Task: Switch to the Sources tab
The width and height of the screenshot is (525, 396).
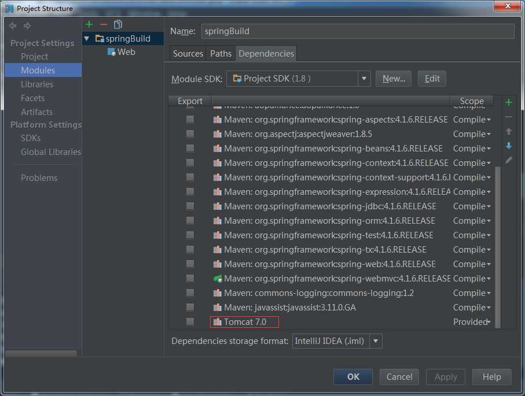Action: [x=188, y=54]
